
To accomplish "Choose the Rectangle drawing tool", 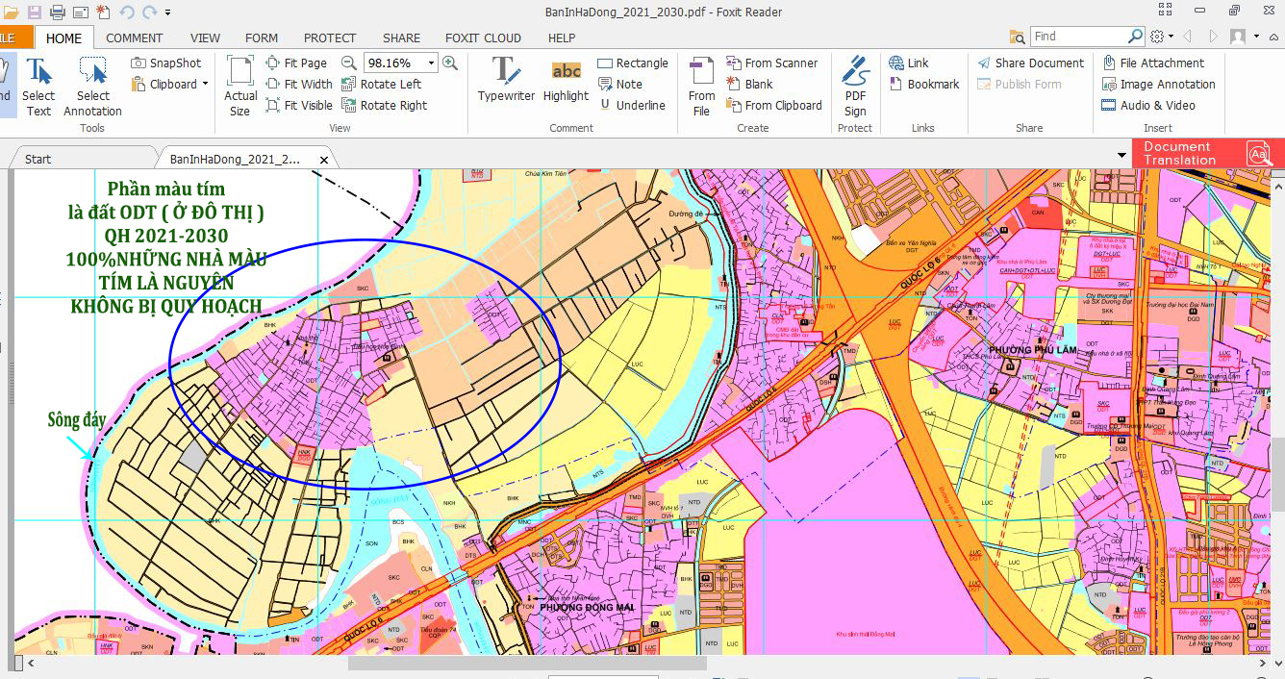I will pyautogui.click(x=633, y=63).
